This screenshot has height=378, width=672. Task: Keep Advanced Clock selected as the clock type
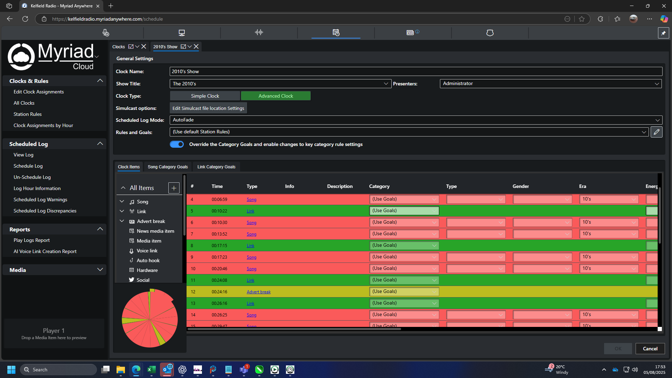click(276, 96)
